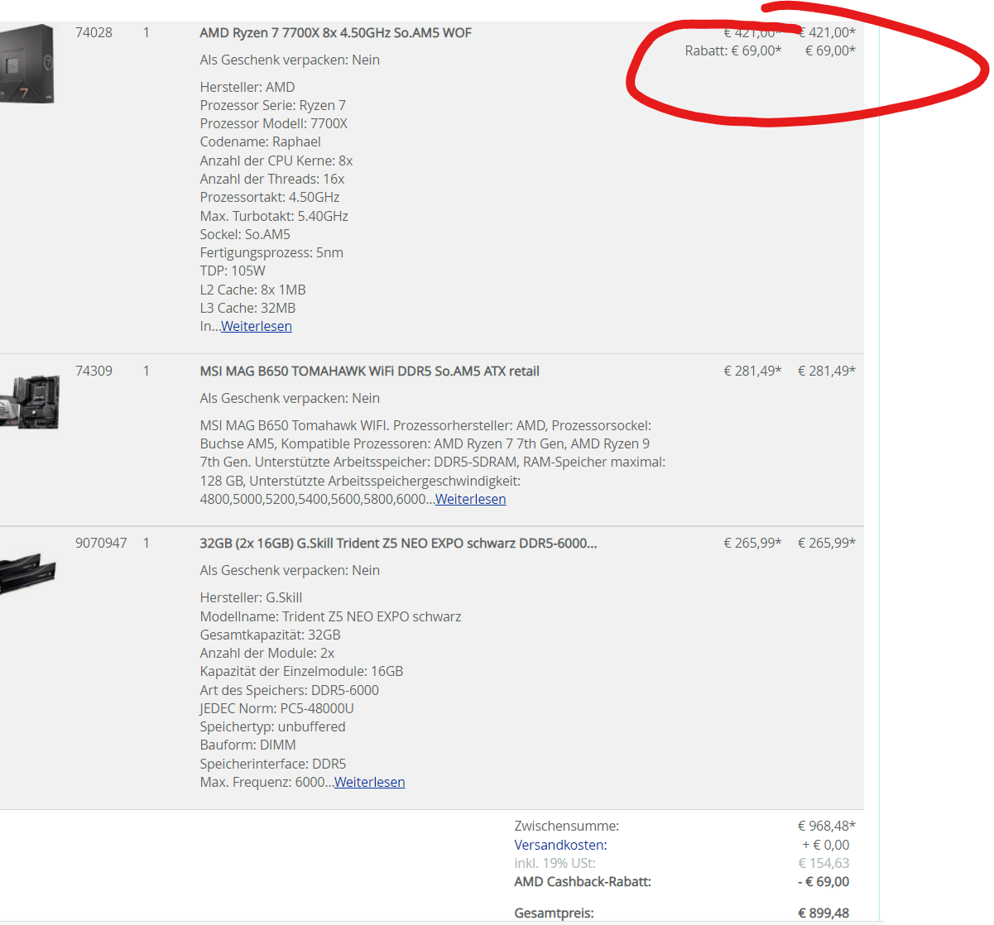Click the 'Hersteller: G.Skill' line
This screenshot has width=994, height=925.
click(251, 597)
